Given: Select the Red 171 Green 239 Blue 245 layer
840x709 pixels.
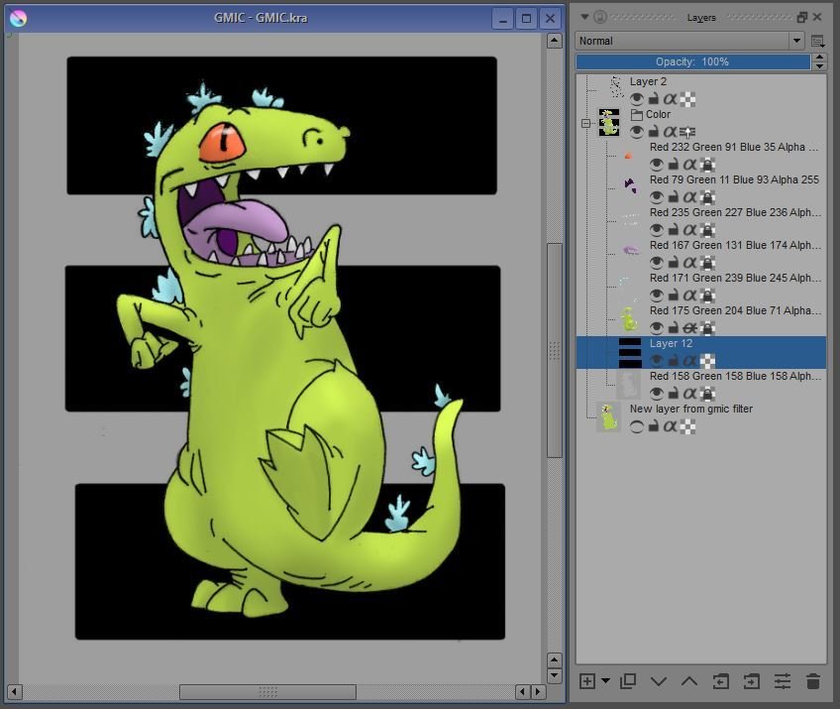Looking at the screenshot, I should pyautogui.click(x=735, y=278).
